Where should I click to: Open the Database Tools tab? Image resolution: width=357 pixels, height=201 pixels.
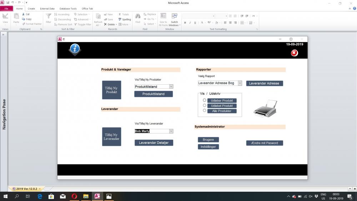click(68, 9)
